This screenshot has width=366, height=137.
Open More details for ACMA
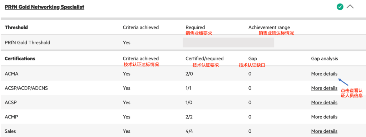coord(324,74)
